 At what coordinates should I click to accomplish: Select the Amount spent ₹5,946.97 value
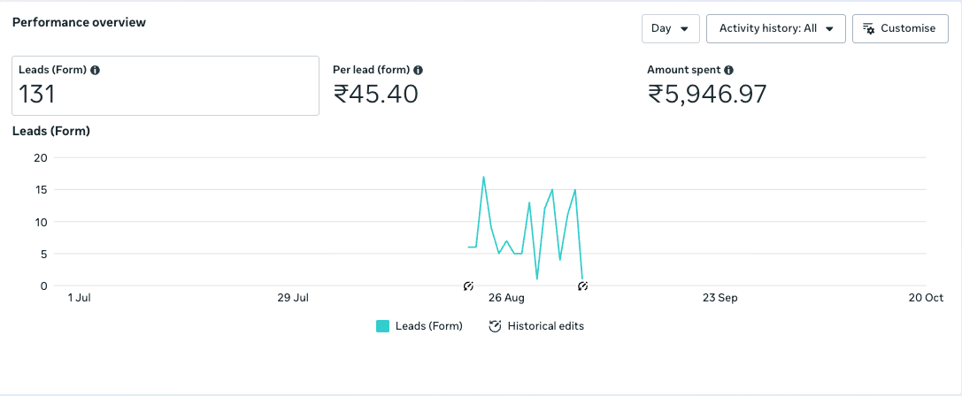707,94
